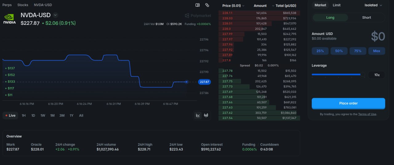Set amount to 50%
394x165 pixels.
pos(339,51)
